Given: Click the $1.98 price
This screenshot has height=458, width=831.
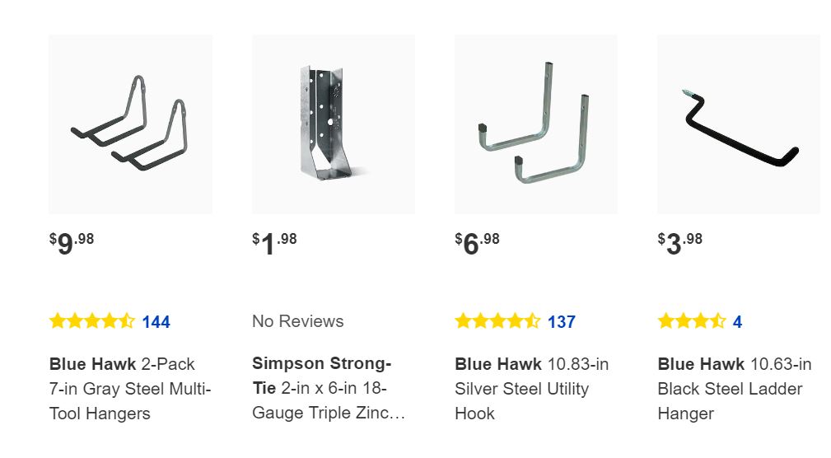Looking at the screenshot, I should coord(274,244).
